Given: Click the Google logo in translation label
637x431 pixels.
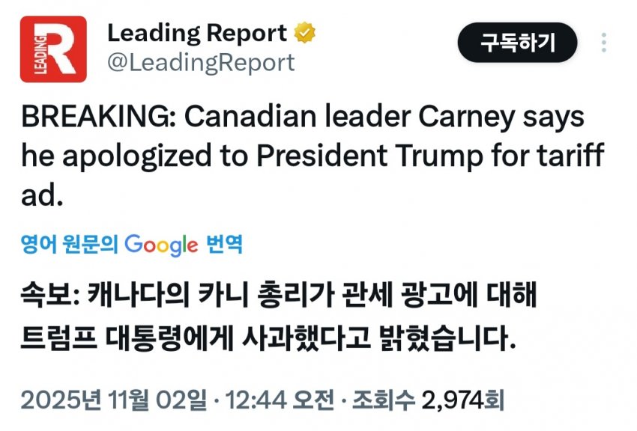Looking at the screenshot, I should coord(161,244).
